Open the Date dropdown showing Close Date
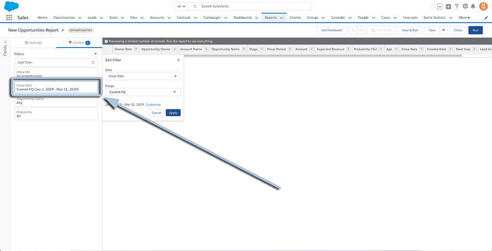Screen dimensions: 492x251 click(143, 76)
